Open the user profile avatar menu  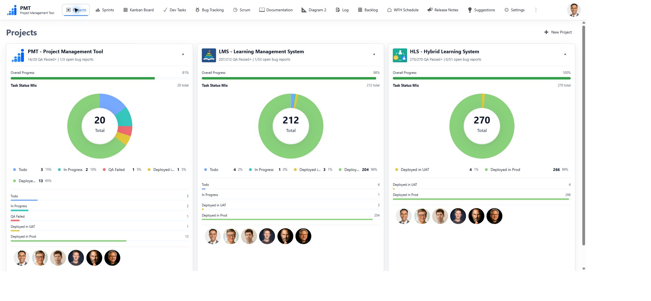(574, 10)
